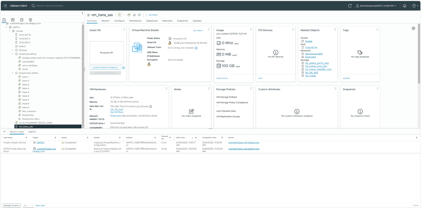Collapse the InrastructurePool tree node
Image resolution: width=421 pixels, height=208 pixels.
coord(13,54)
